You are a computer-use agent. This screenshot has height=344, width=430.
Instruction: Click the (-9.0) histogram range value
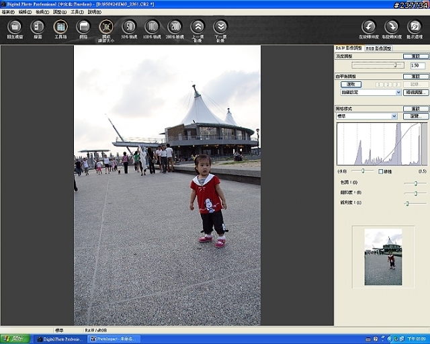pyautogui.click(x=342, y=171)
